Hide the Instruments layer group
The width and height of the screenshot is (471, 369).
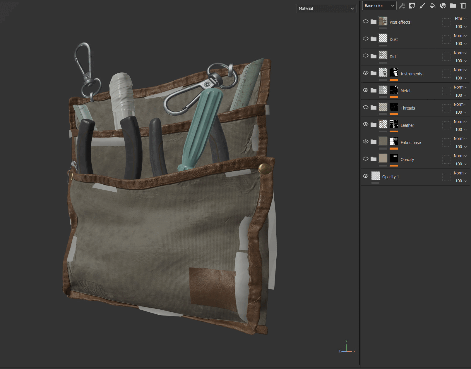click(366, 73)
